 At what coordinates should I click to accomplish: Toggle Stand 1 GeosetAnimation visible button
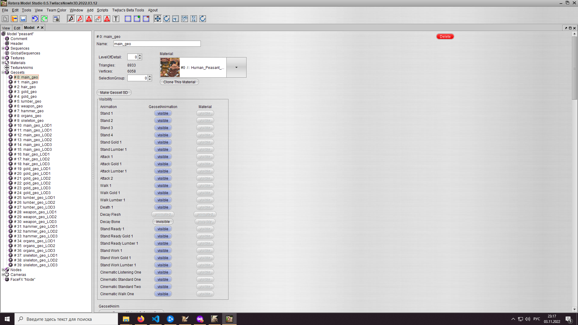[x=163, y=113]
